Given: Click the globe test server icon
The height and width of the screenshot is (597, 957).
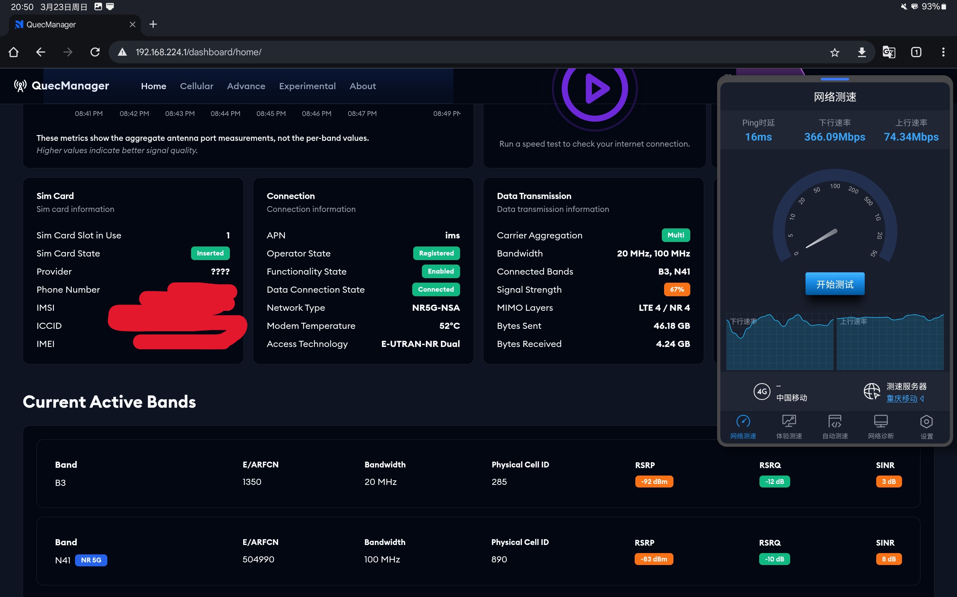Looking at the screenshot, I should [x=872, y=391].
